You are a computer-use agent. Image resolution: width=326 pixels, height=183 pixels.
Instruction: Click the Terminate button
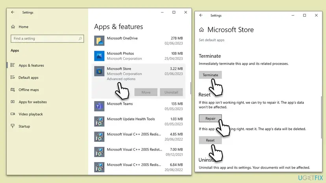[210, 75]
